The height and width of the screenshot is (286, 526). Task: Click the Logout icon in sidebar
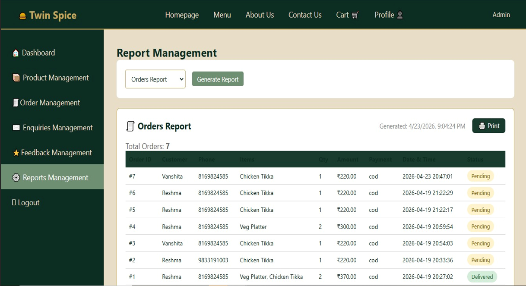(14, 202)
